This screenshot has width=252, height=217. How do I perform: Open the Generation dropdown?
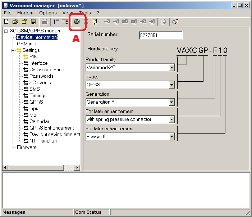(171, 102)
